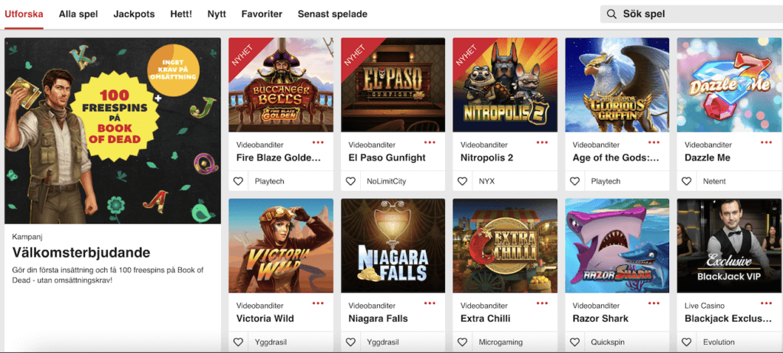The height and width of the screenshot is (353, 783).
Task: Heart the Blackjack Exclusive live casino card
Action: [687, 342]
